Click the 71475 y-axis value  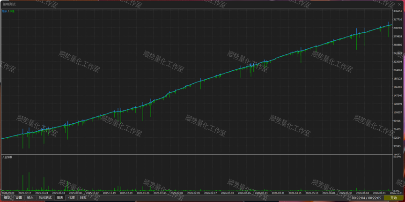click(397, 129)
